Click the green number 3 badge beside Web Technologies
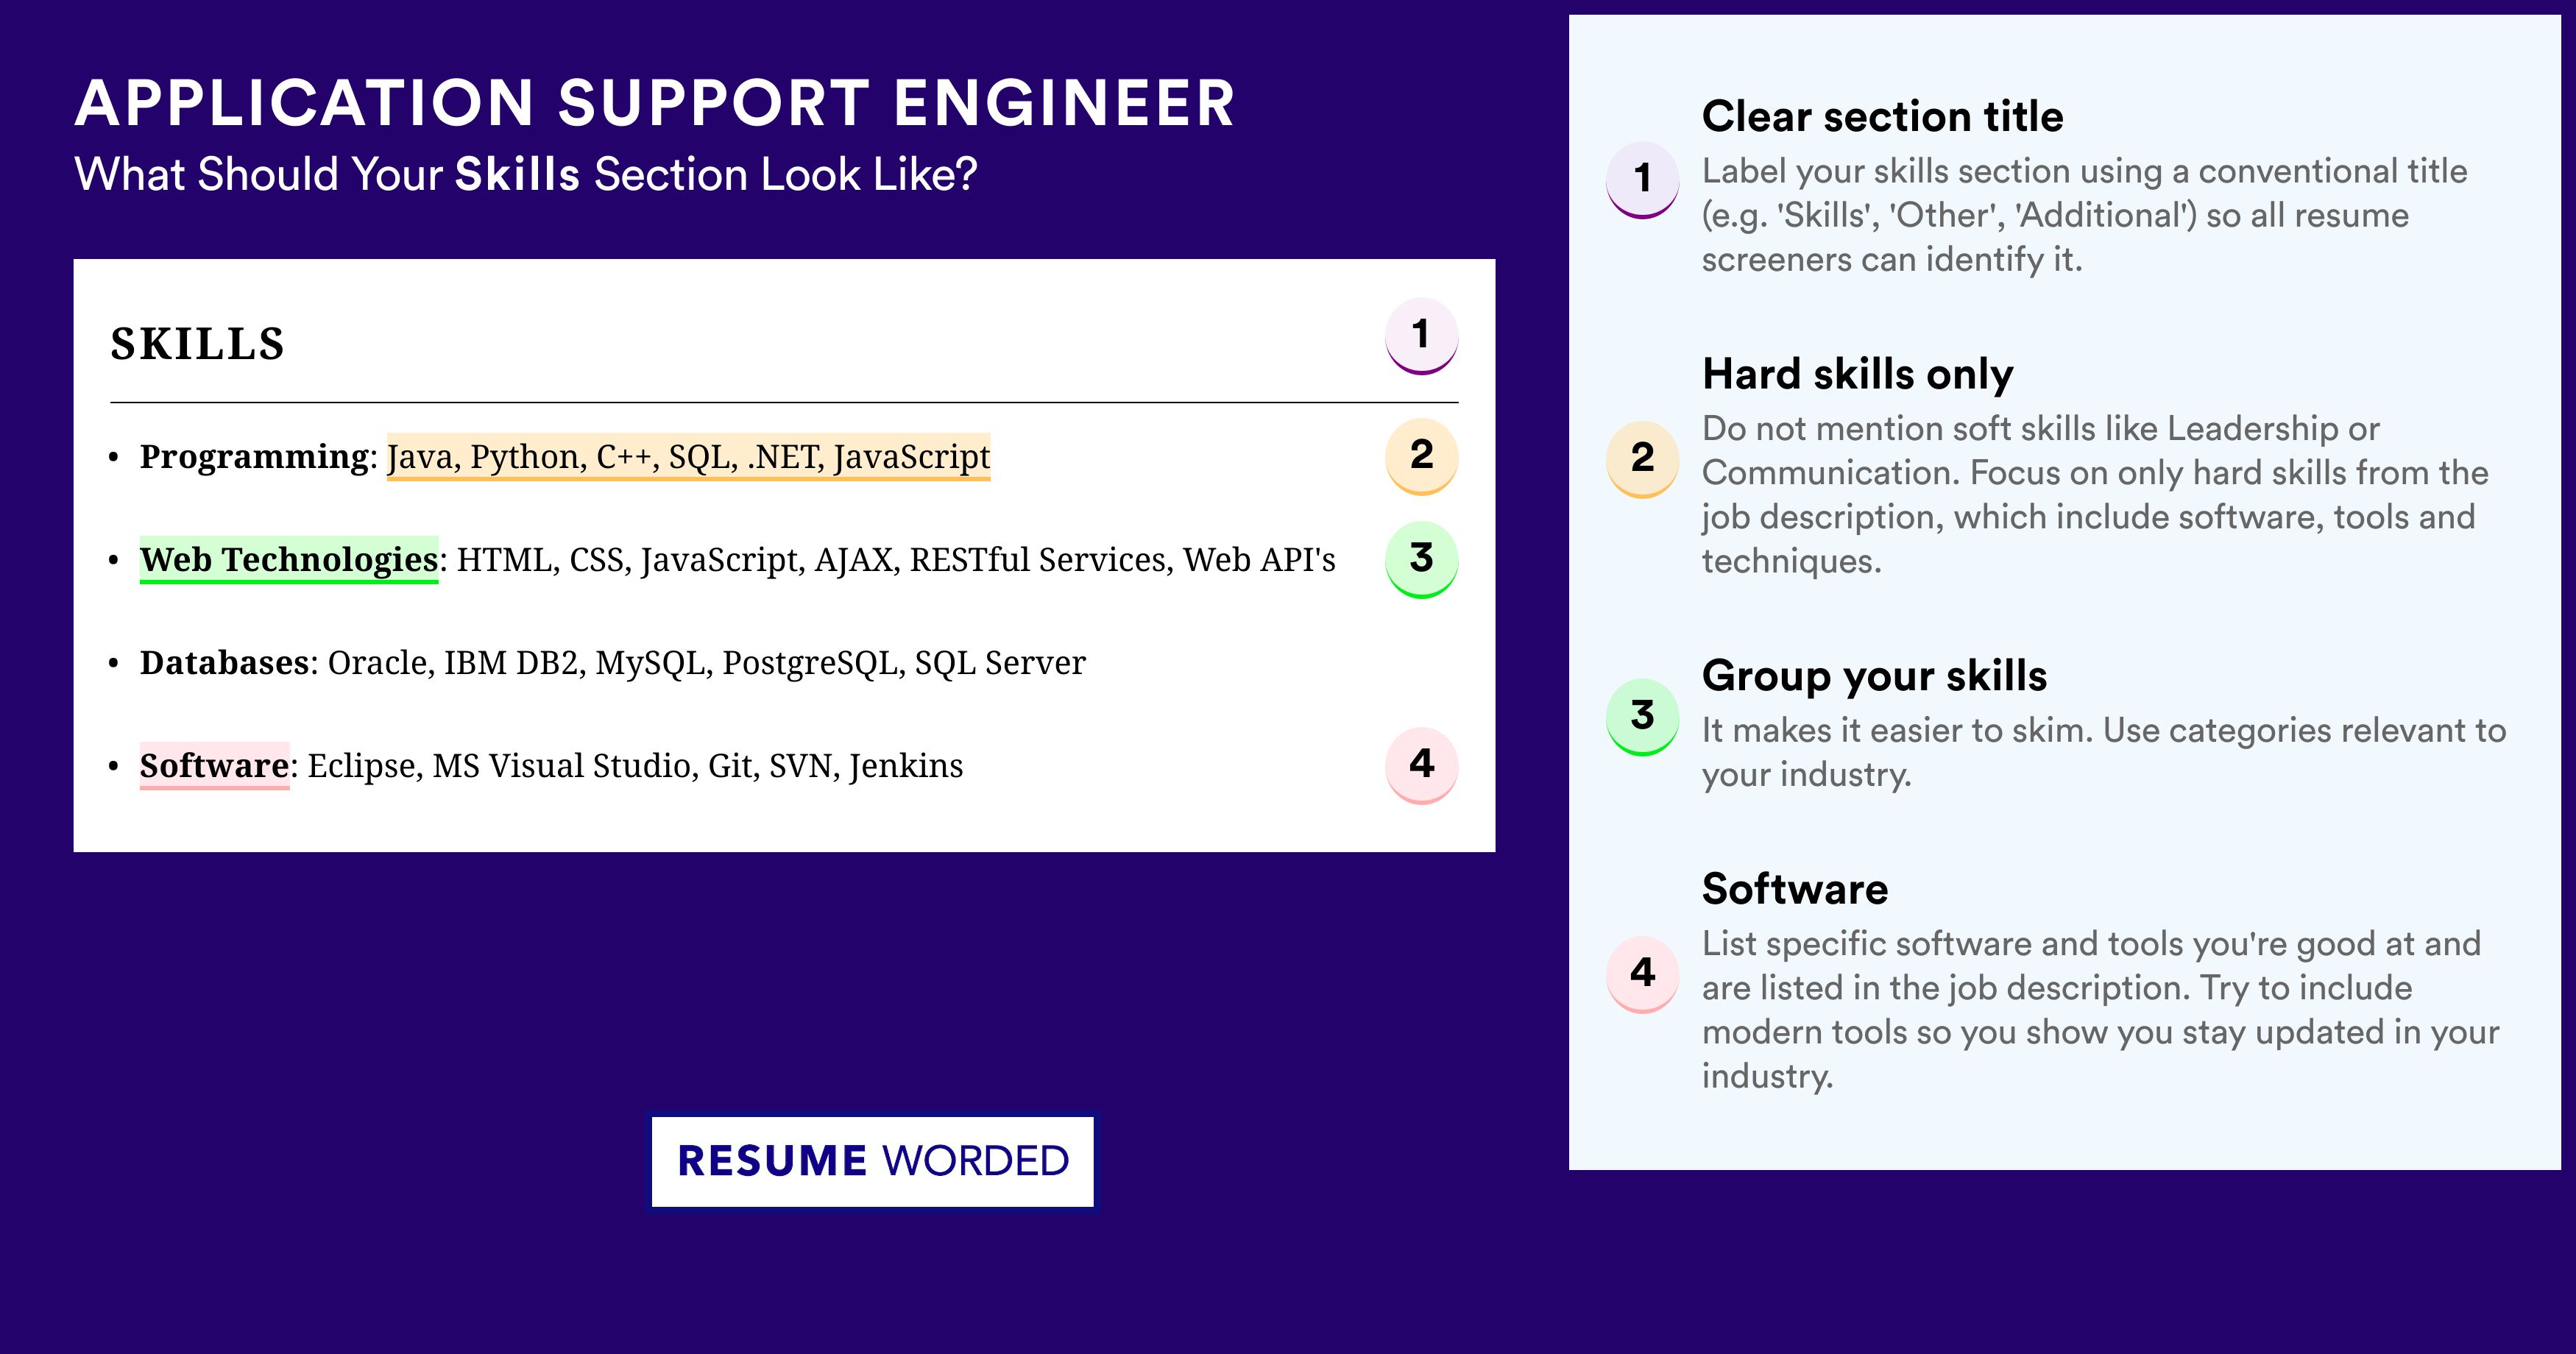This screenshot has height=1354, width=2576. tap(1421, 560)
